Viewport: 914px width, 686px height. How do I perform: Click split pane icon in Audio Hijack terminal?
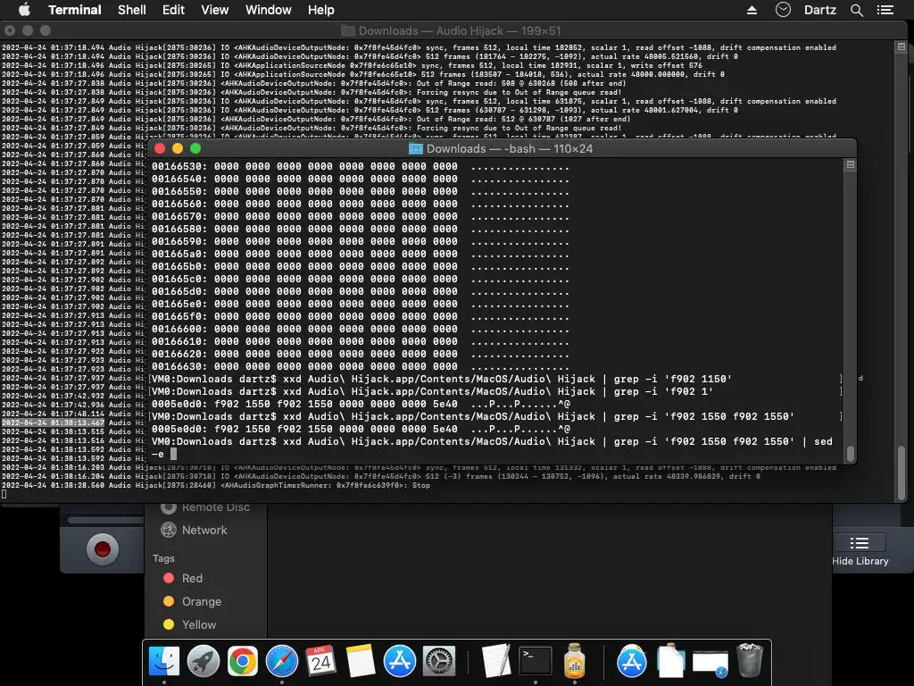coord(902,46)
